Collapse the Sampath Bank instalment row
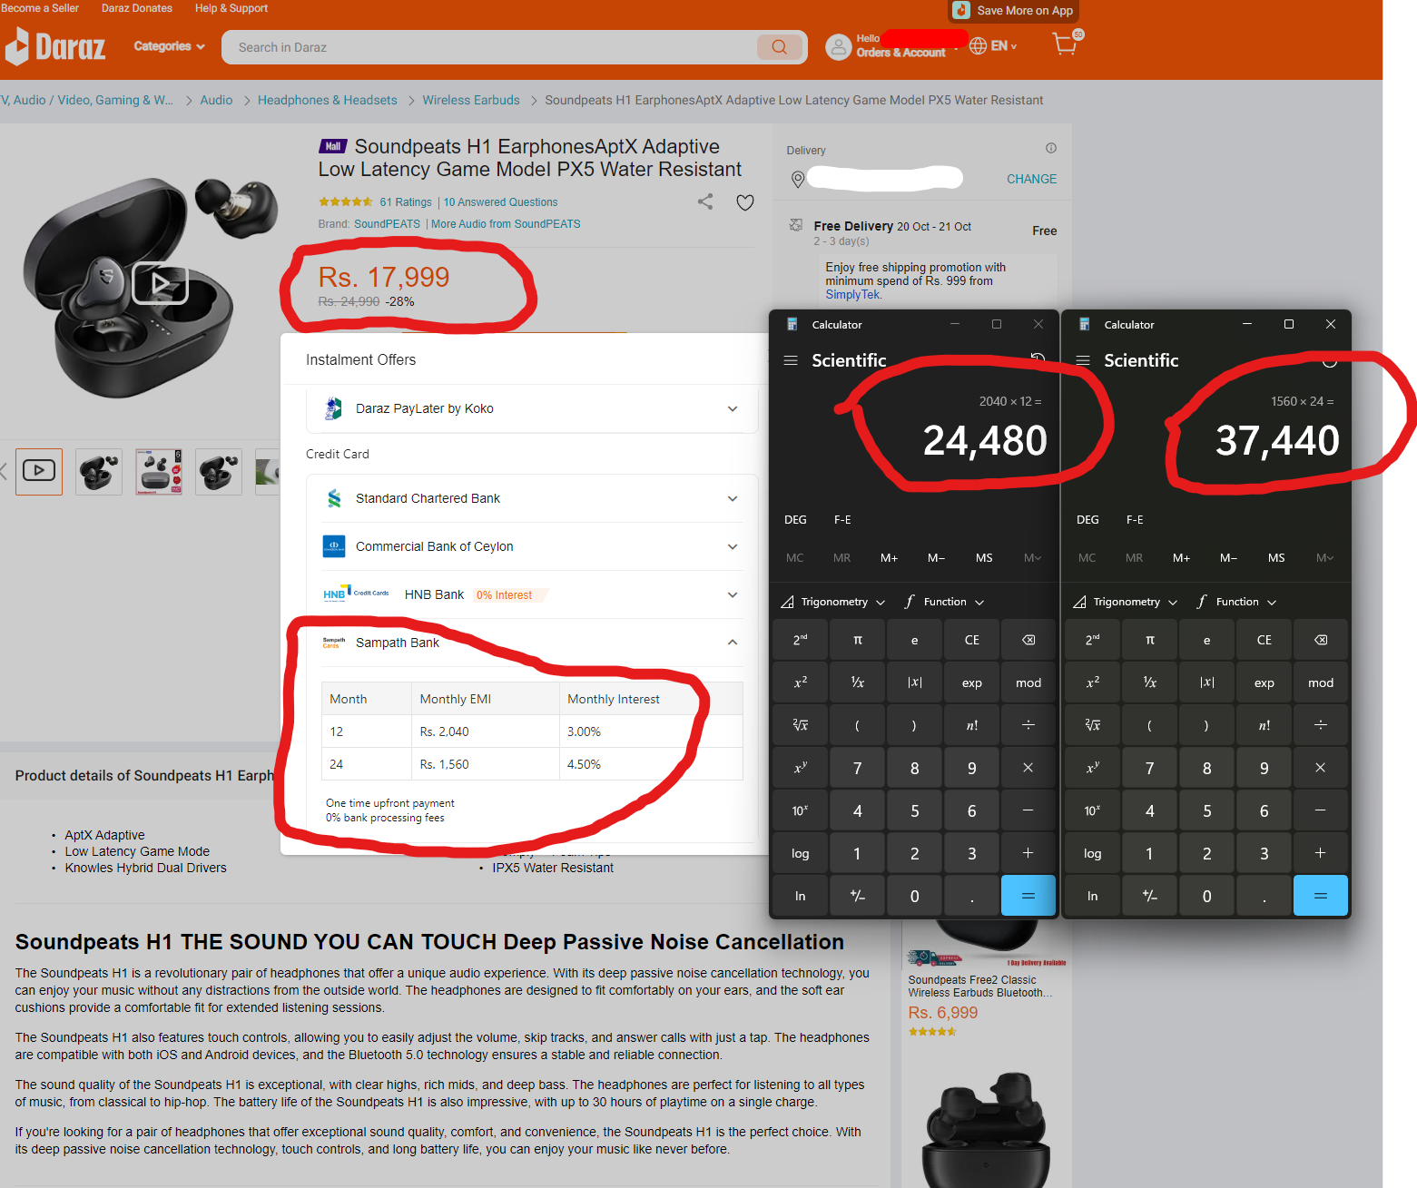 click(x=532, y=643)
